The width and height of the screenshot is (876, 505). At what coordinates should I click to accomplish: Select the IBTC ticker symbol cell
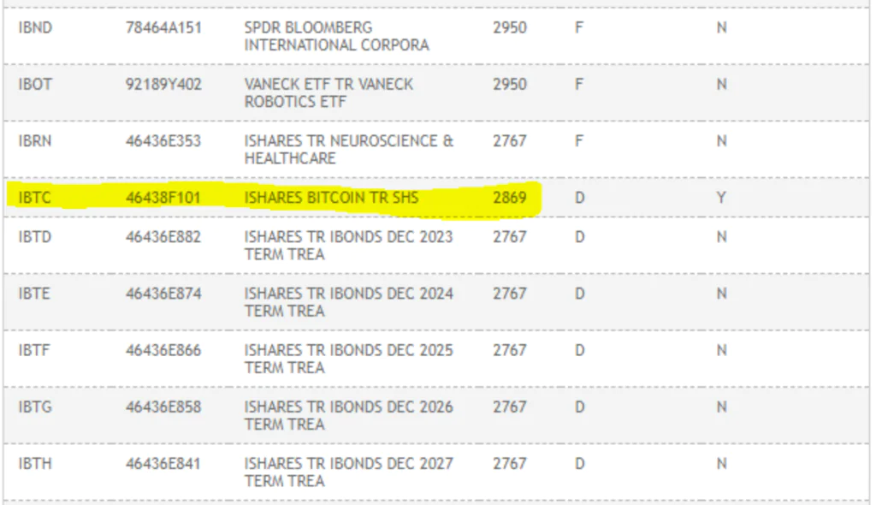34,198
